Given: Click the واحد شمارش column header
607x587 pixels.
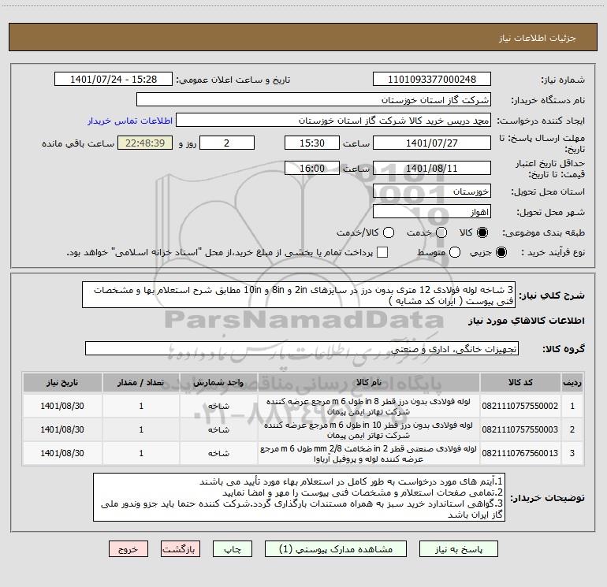Looking at the screenshot, I should click(x=218, y=383).
